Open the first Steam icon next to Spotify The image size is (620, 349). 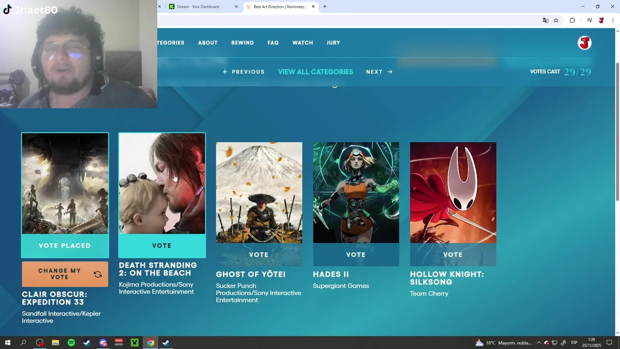[87, 343]
